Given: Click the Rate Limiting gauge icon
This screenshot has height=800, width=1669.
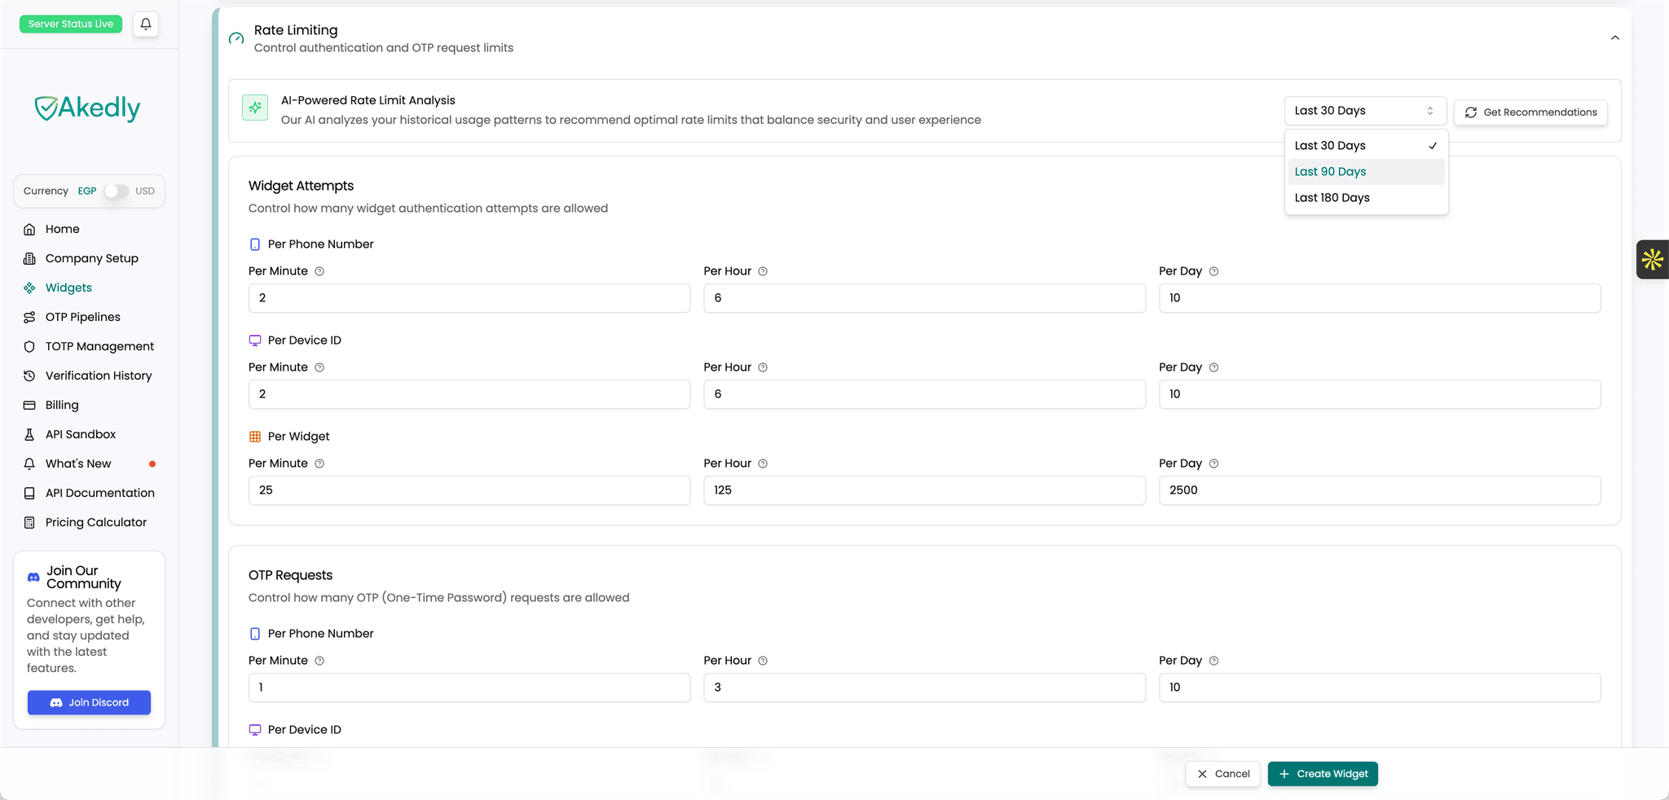Looking at the screenshot, I should [236, 38].
